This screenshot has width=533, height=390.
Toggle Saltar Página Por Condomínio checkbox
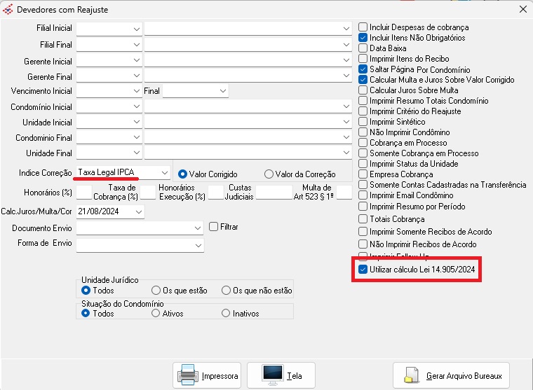[363, 69]
